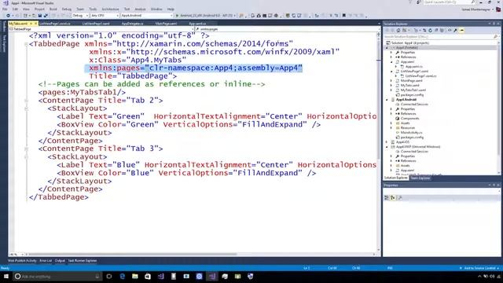The height and width of the screenshot is (283, 503).
Task: Open the Tools menu
Action: coord(93,9)
